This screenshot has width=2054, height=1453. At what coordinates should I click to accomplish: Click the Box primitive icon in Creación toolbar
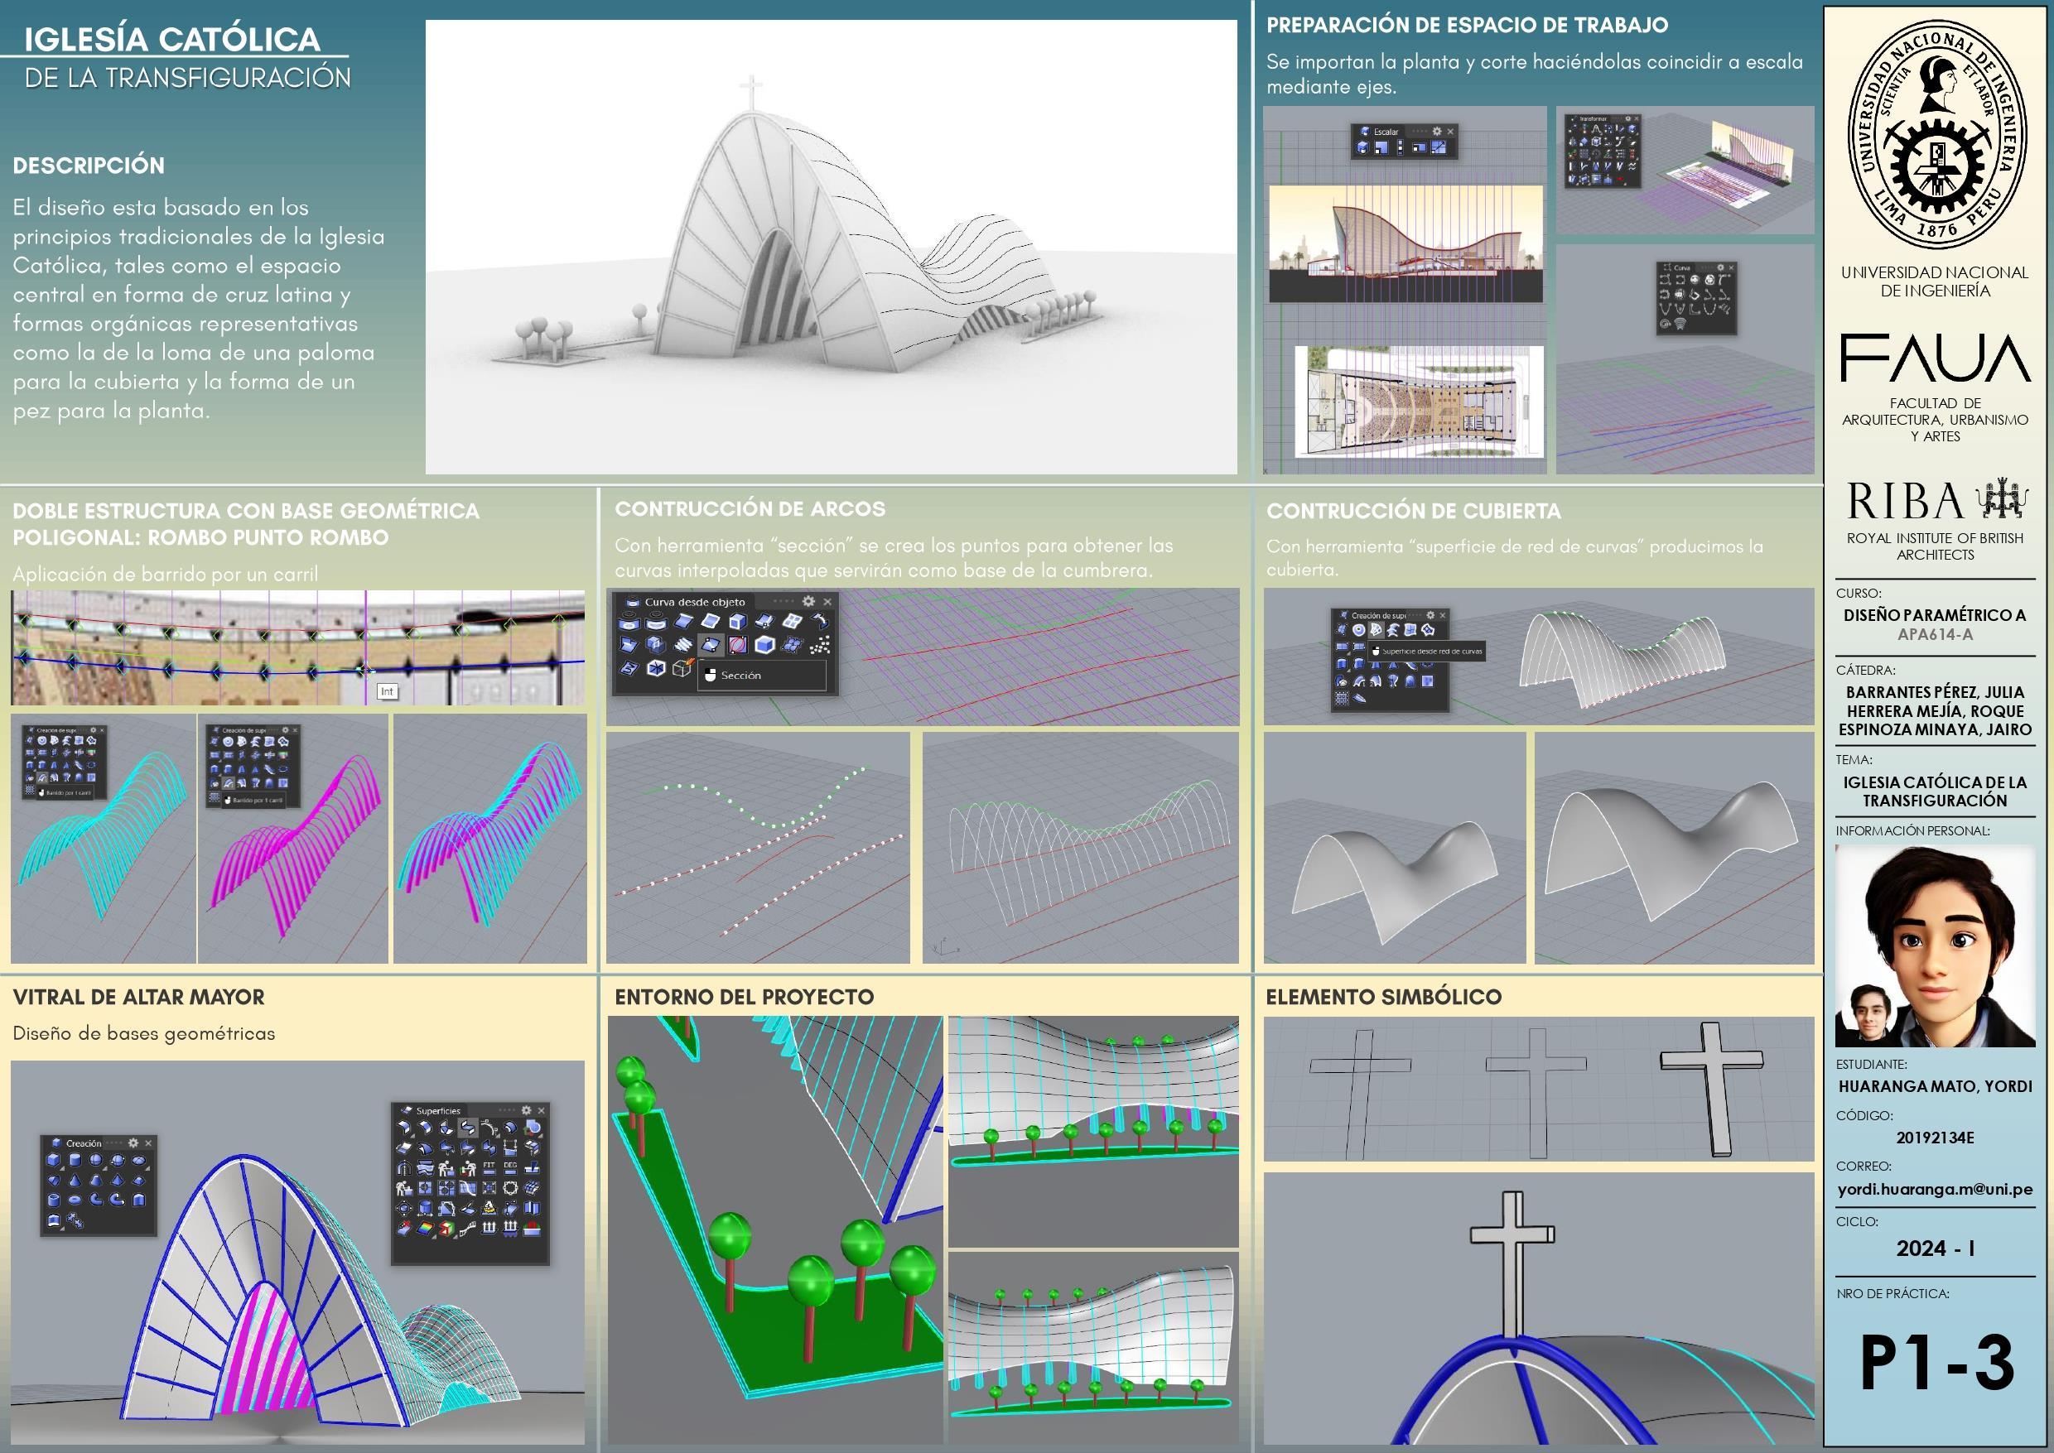(54, 1161)
